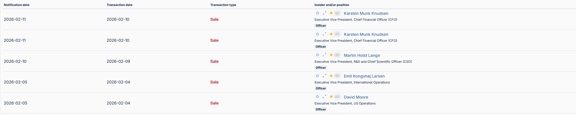
Task: Click the gold star badge in the first Karsten Munk Knudsen row
Action: coord(331,13)
